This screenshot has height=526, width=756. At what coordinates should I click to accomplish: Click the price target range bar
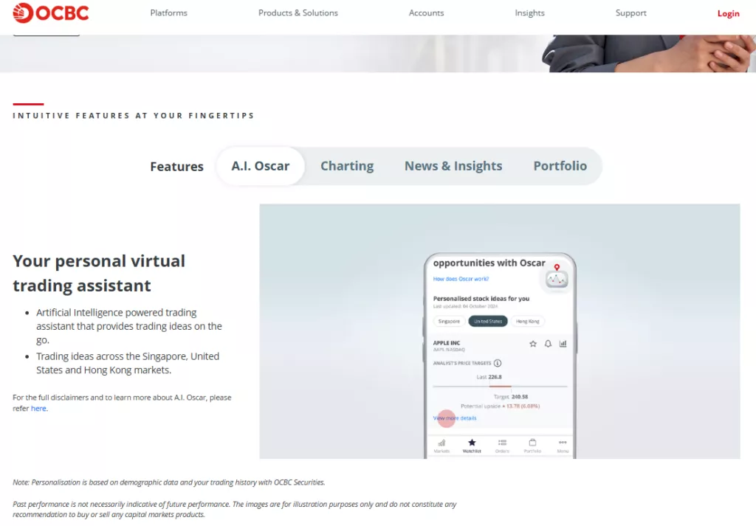point(500,387)
